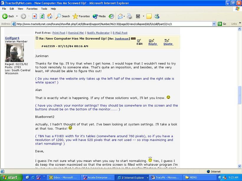242x181 pixels.
Task: Click the Messenger icon in the toolbar
Action: pyautogui.click(x=157, y=16)
